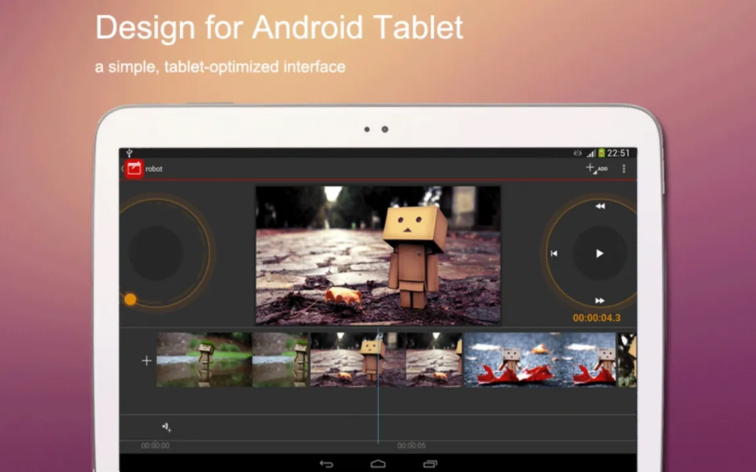This screenshot has height=472, width=756.
Task: Tap the Android home navigation button
Action: pos(378,463)
